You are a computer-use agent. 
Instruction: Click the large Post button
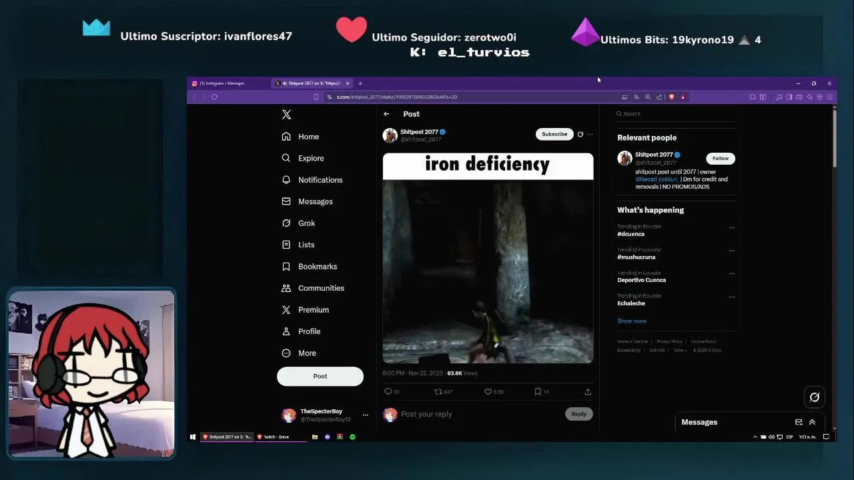click(x=320, y=376)
